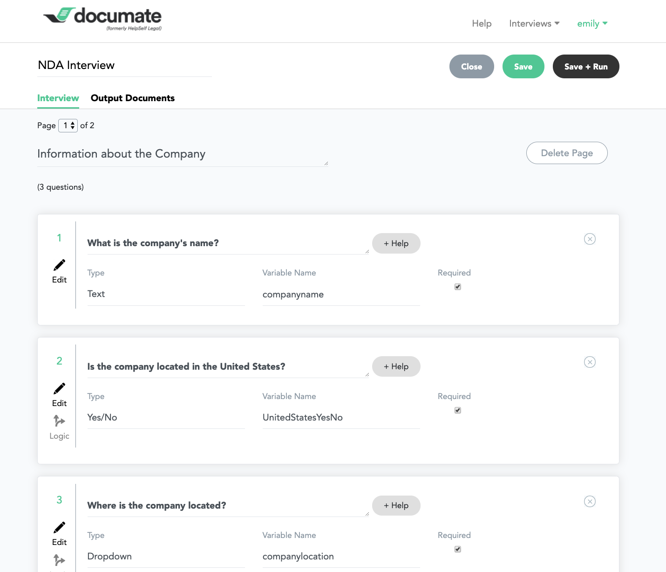Click the Delete Page button
This screenshot has height=572, width=666.
coord(567,153)
